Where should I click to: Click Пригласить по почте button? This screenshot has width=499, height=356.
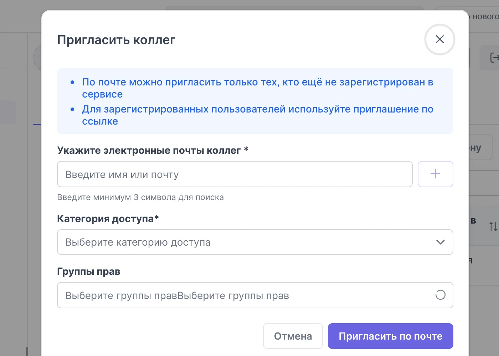[x=390, y=336]
